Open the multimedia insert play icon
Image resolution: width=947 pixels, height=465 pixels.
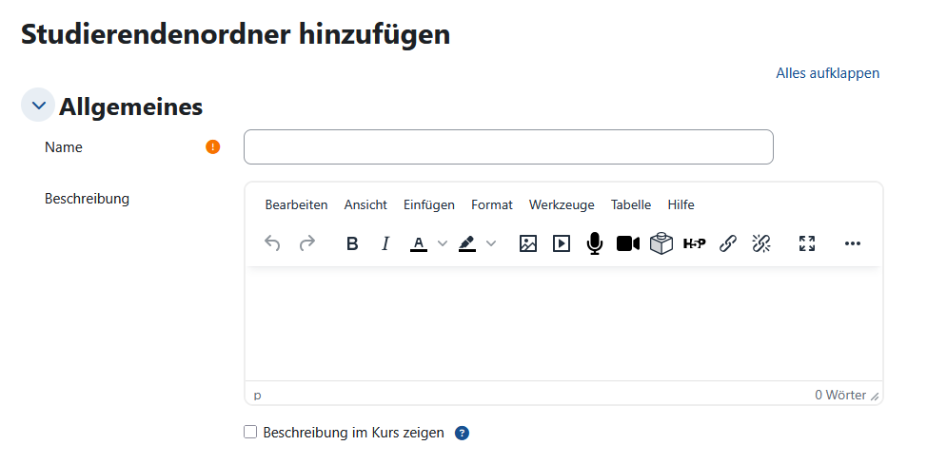tap(562, 243)
